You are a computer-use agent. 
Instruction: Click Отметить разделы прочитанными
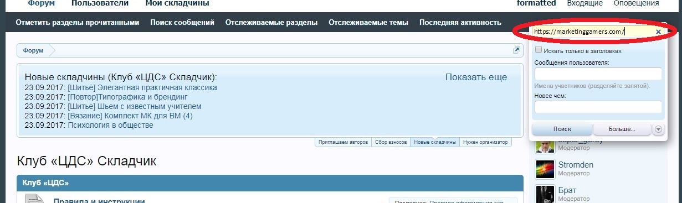(78, 23)
